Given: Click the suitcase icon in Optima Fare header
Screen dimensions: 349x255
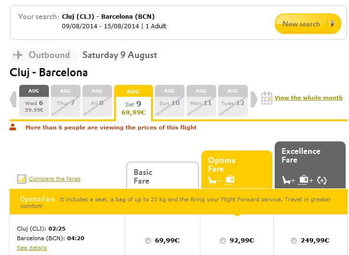Looking at the screenshot, I should click(230, 180).
